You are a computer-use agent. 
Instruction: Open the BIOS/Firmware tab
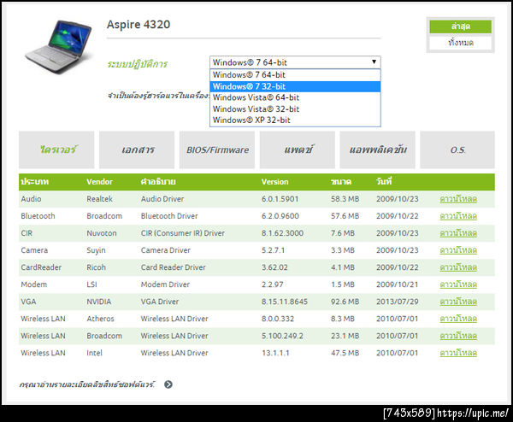pos(217,149)
